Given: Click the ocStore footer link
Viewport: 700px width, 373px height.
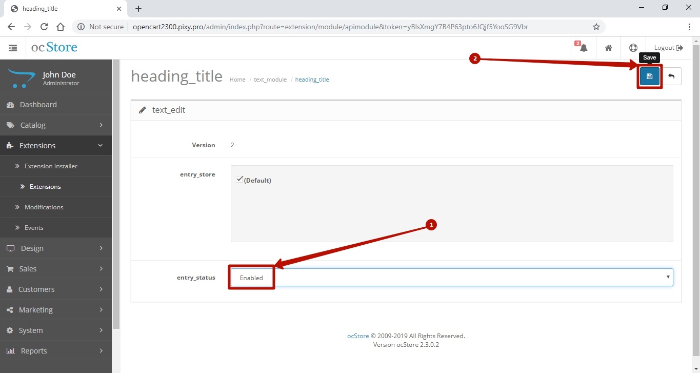Looking at the screenshot, I should 358,336.
